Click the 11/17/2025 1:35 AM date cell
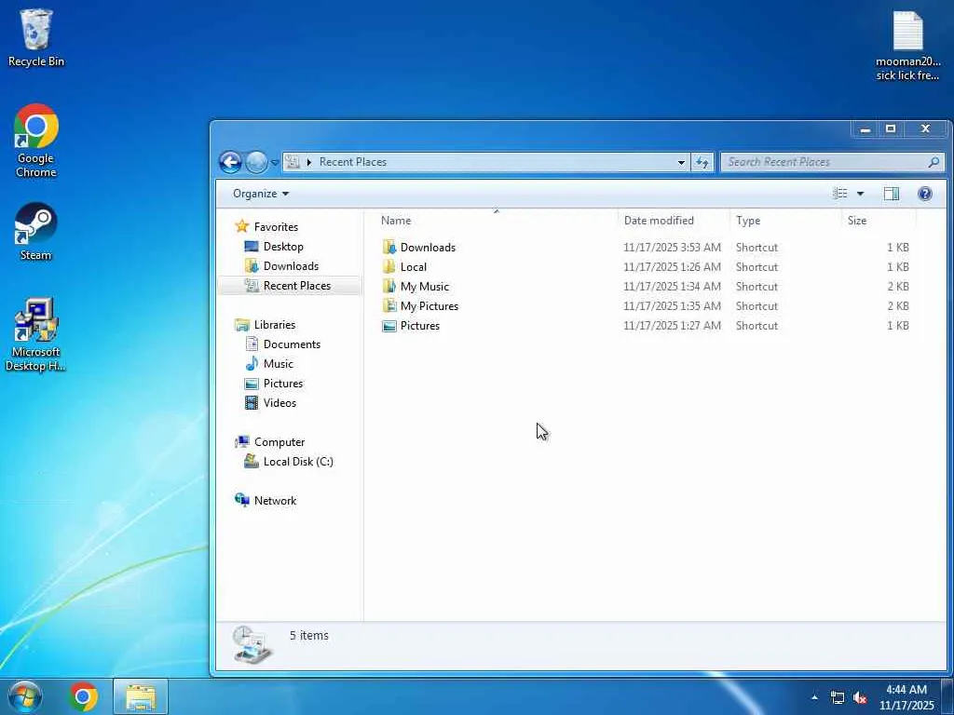 coord(672,305)
